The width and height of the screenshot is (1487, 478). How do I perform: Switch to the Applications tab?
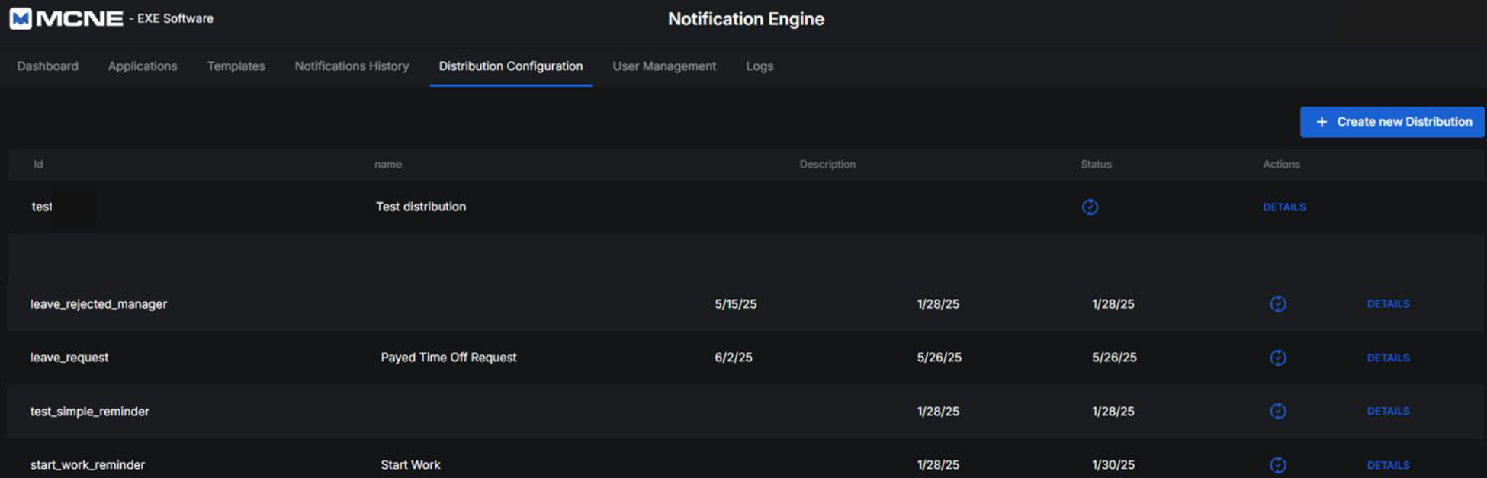[143, 66]
